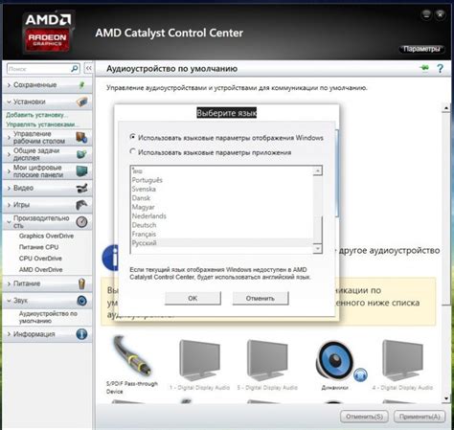454x430 pixels.
Task: Click main panel scrollbar down arrow
Action: [446, 398]
